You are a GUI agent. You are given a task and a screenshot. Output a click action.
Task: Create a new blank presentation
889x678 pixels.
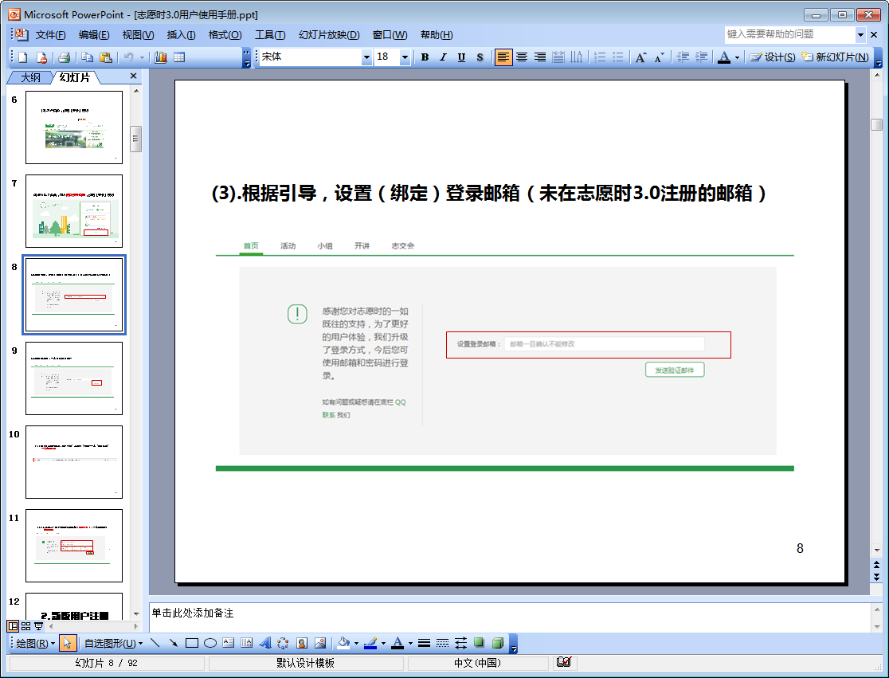click(x=23, y=57)
